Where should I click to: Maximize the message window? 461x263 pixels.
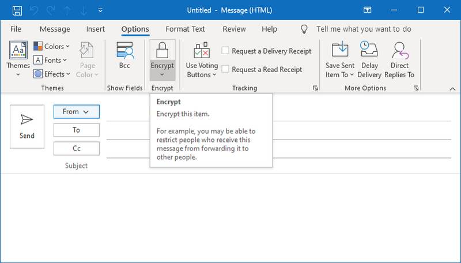point(421,10)
